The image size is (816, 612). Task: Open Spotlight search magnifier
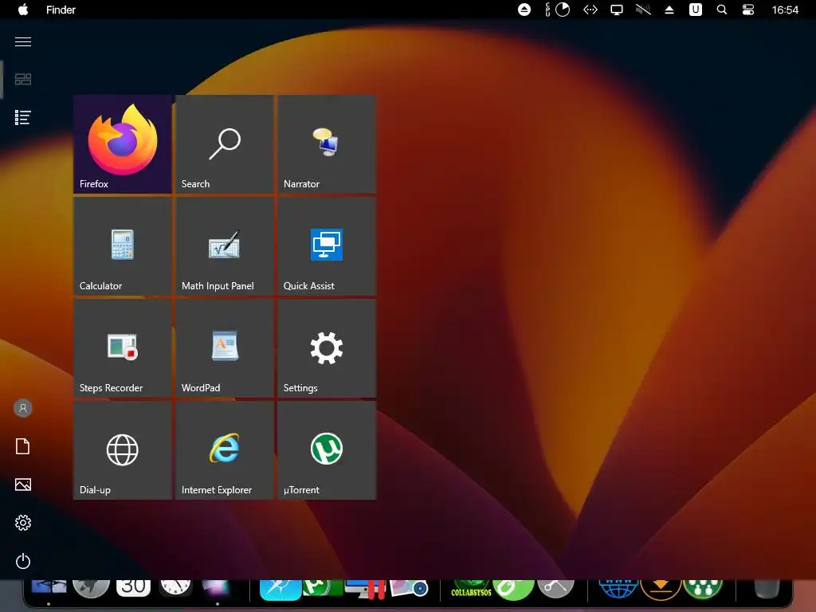pyautogui.click(x=722, y=10)
